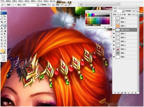The height and width of the screenshot is (107, 144).
Task: Open the 选择(S) menu
Action: 27,1
